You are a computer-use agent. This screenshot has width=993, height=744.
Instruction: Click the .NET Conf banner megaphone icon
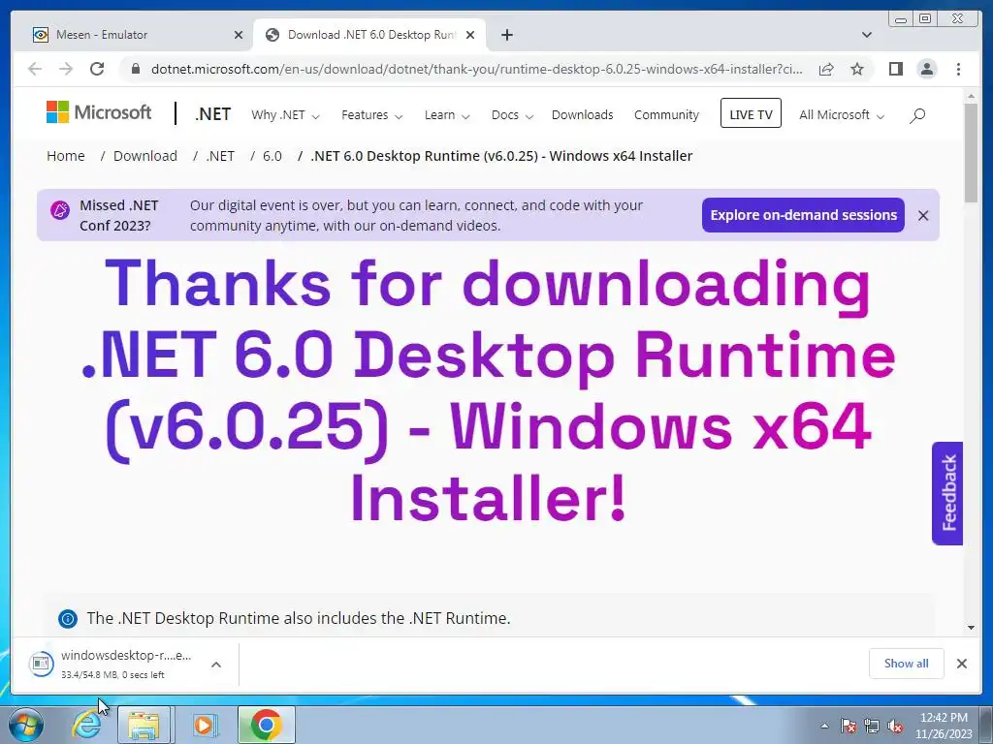(x=60, y=210)
